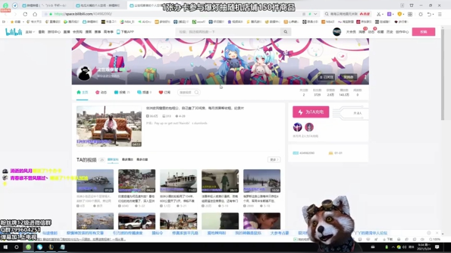Open the green browser icon on taskbar

tap(28, 247)
